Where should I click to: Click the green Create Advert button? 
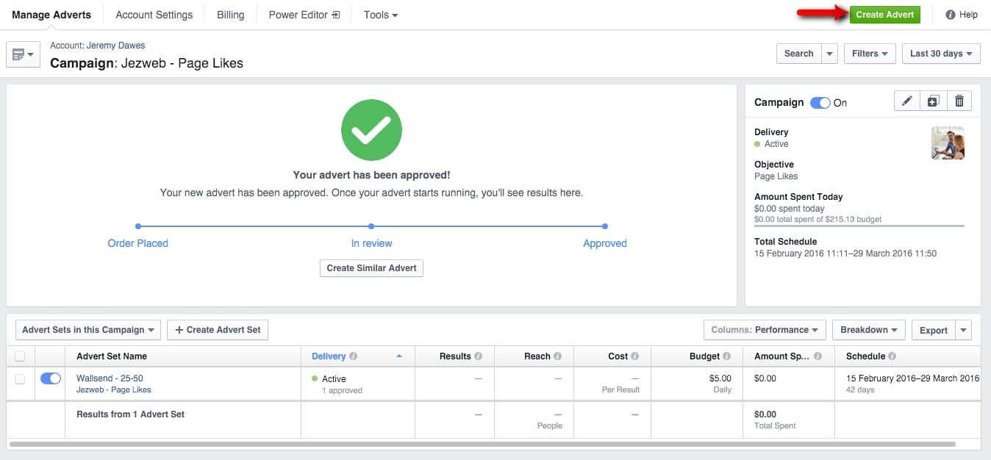(884, 15)
